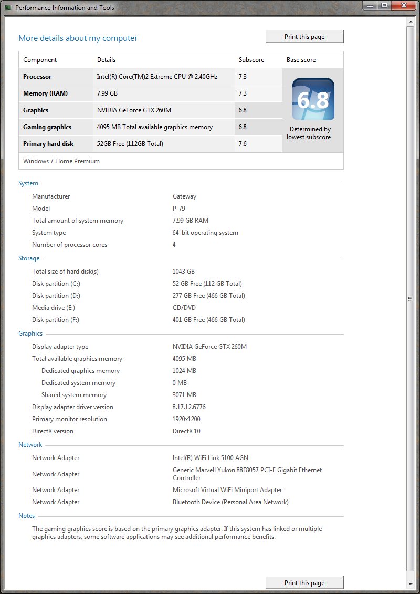Click 'Number of processor cores' label
420x594 pixels.
(x=70, y=245)
